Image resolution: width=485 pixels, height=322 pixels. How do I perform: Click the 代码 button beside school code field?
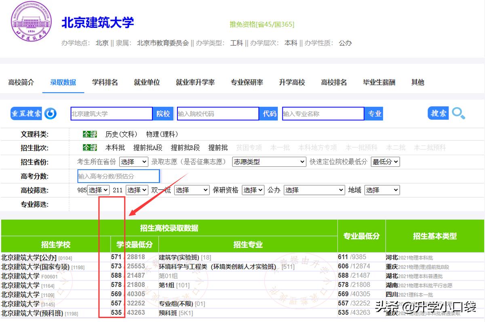coord(269,114)
